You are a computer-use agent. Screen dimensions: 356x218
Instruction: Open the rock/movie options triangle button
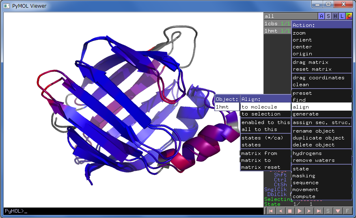click(338, 211)
